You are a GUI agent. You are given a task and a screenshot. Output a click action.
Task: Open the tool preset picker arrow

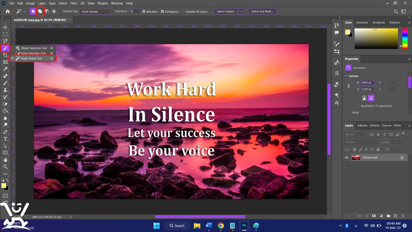tap(24, 12)
